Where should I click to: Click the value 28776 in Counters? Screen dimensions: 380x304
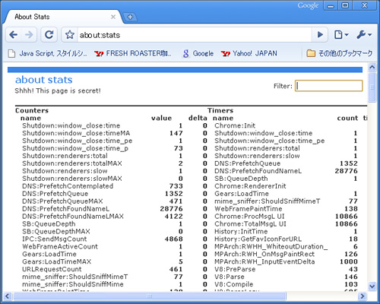[x=171, y=209]
